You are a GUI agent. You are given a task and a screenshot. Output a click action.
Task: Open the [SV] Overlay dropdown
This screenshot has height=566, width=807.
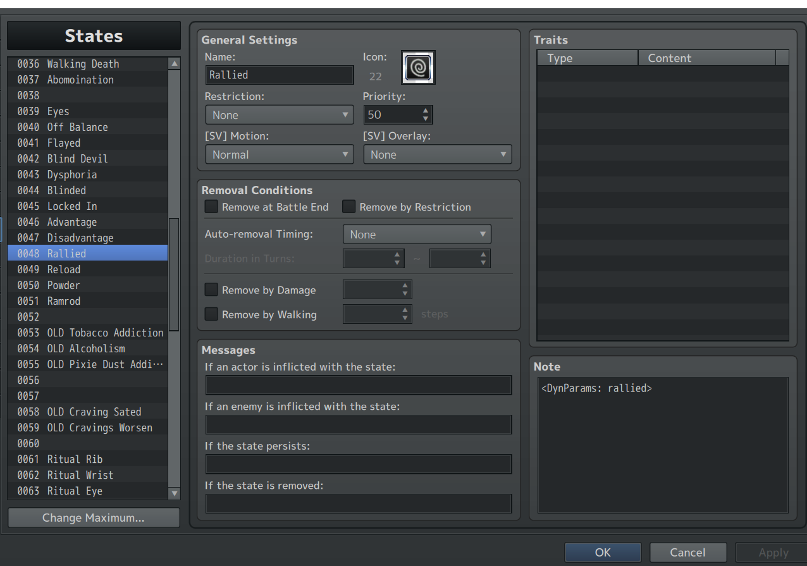point(438,154)
